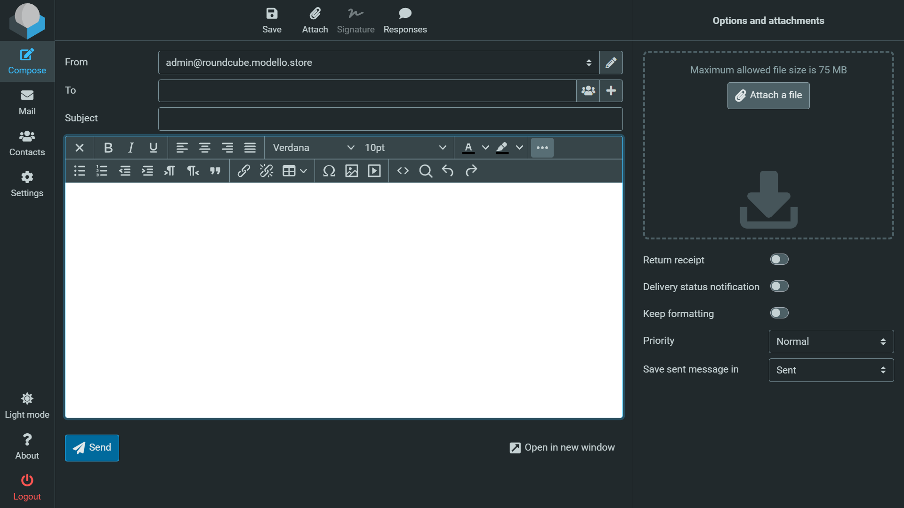Apply the background highlight color

[502, 148]
